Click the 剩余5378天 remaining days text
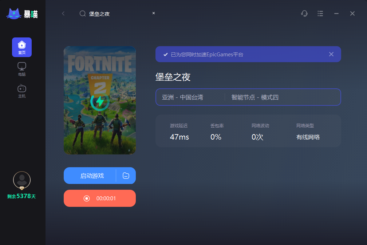 tap(21, 196)
